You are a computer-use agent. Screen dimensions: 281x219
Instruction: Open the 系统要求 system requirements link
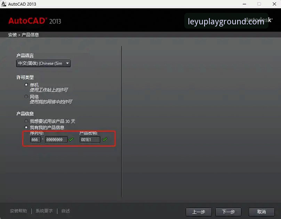[44, 211]
